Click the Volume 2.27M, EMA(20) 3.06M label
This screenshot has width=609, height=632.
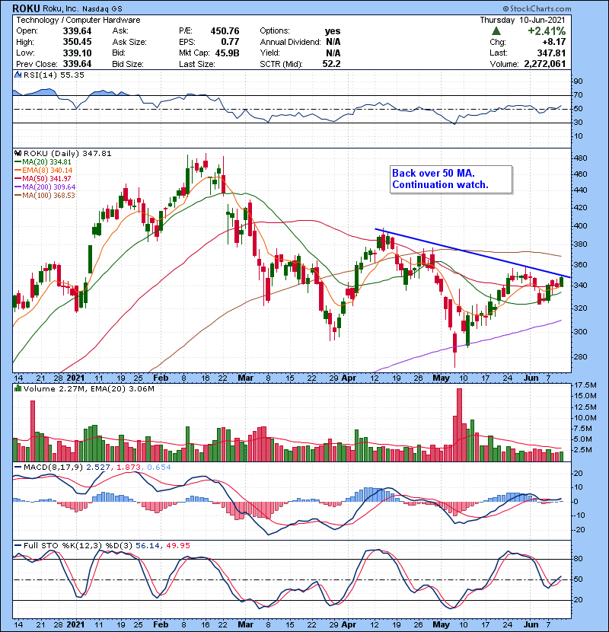tap(88, 388)
